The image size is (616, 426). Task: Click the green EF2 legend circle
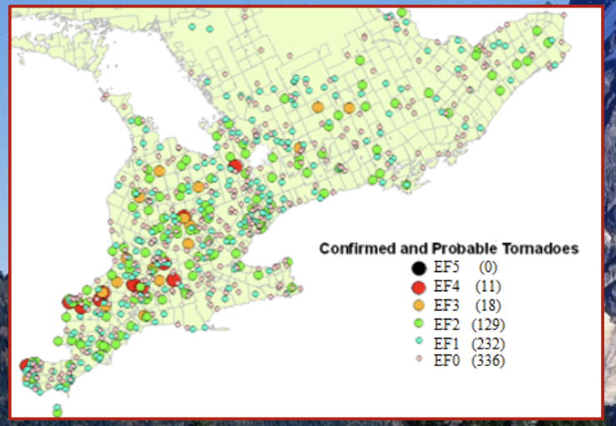click(419, 323)
